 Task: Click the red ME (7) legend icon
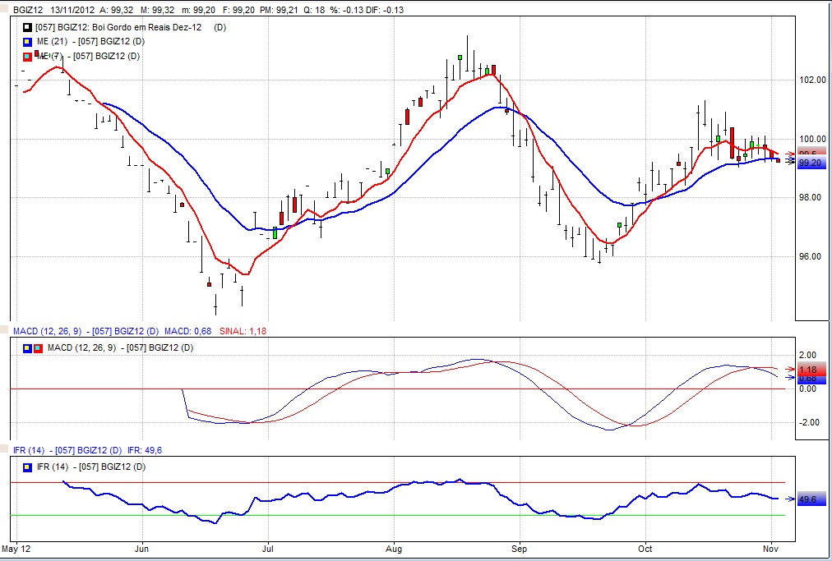click(x=28, y=56)
